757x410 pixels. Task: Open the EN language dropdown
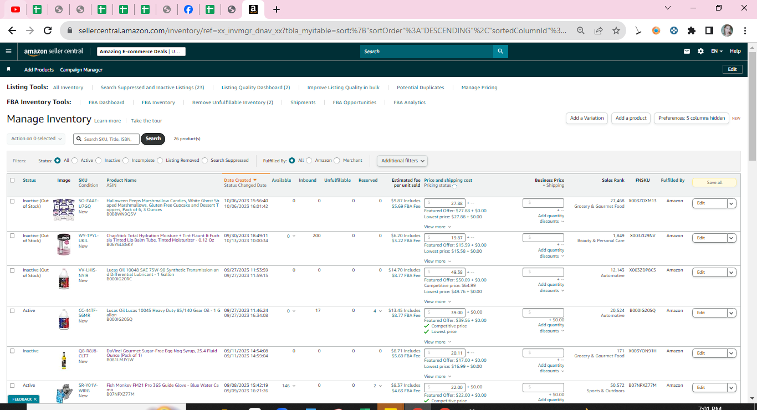pyautogui.click(x=717, y=51)
